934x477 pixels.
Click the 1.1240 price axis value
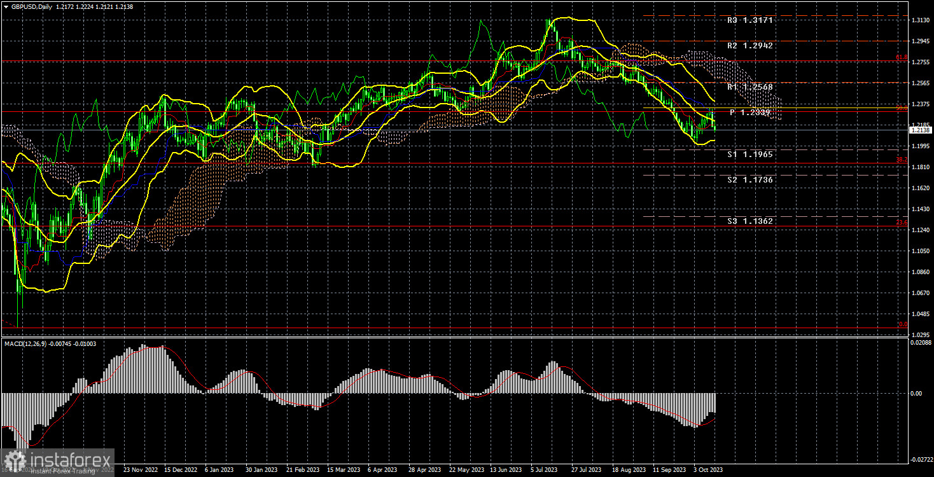pyautogui.click(x=920, y=230)
